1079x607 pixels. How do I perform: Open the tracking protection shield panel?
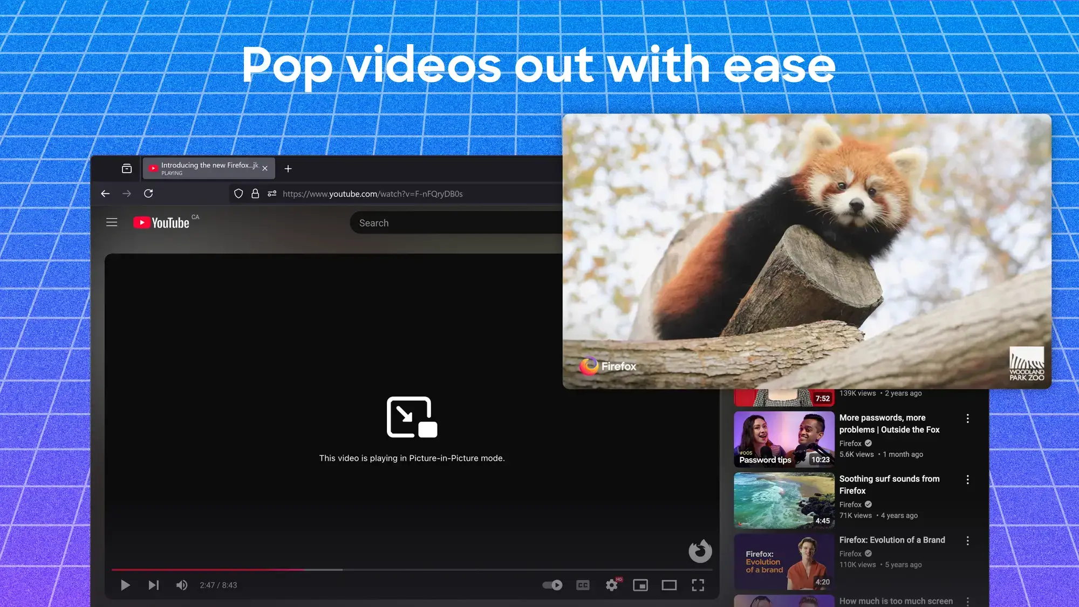pyautogui.click(x=238, y=193)
